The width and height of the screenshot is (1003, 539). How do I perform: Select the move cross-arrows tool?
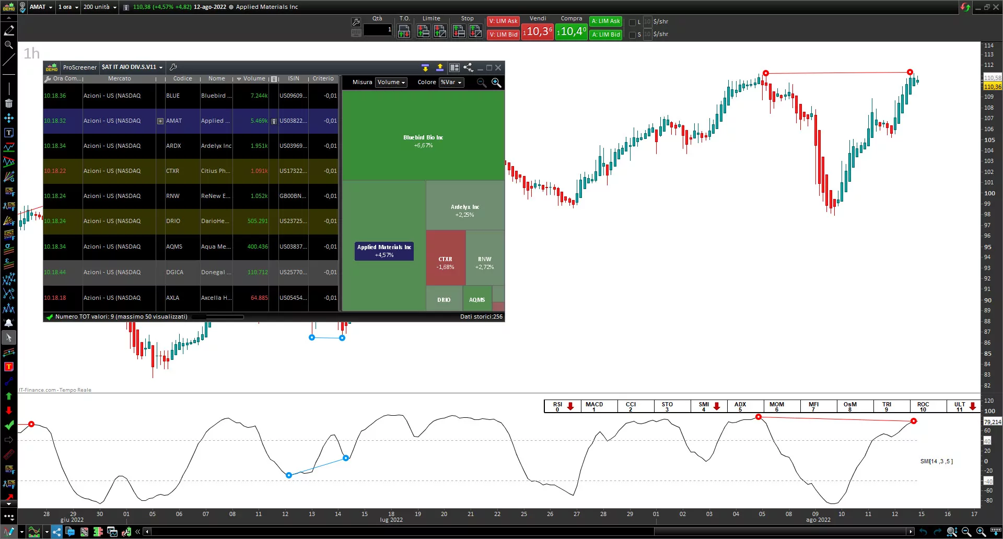pos(9,118)
